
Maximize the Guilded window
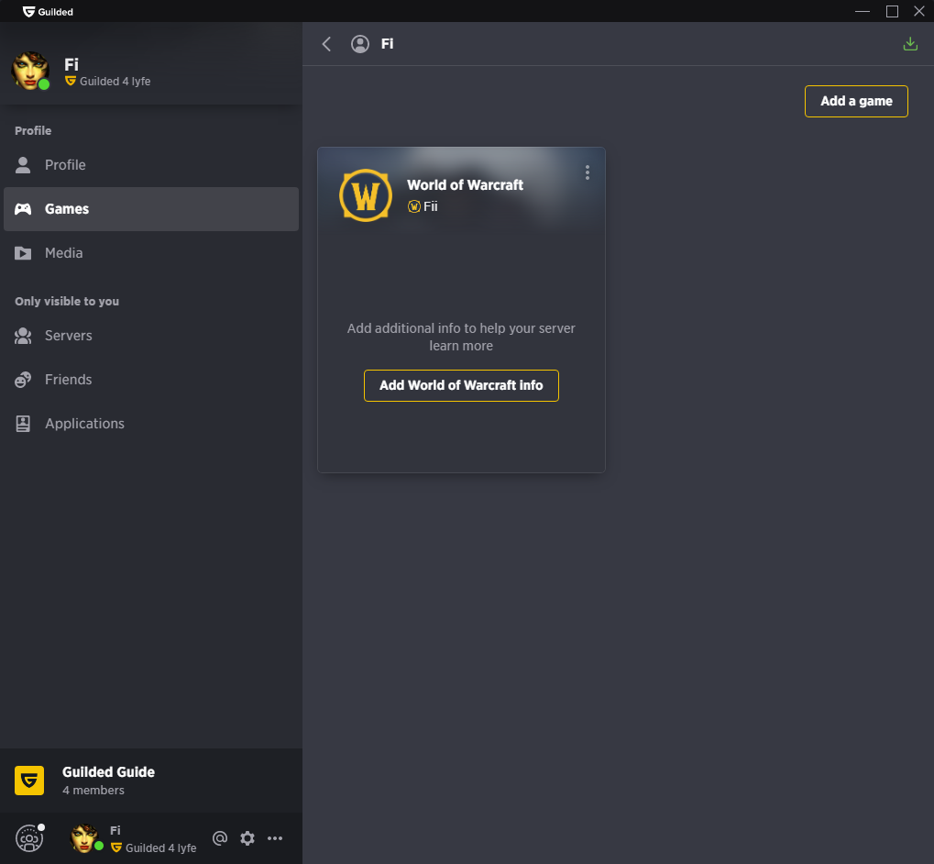pos(893,11)
